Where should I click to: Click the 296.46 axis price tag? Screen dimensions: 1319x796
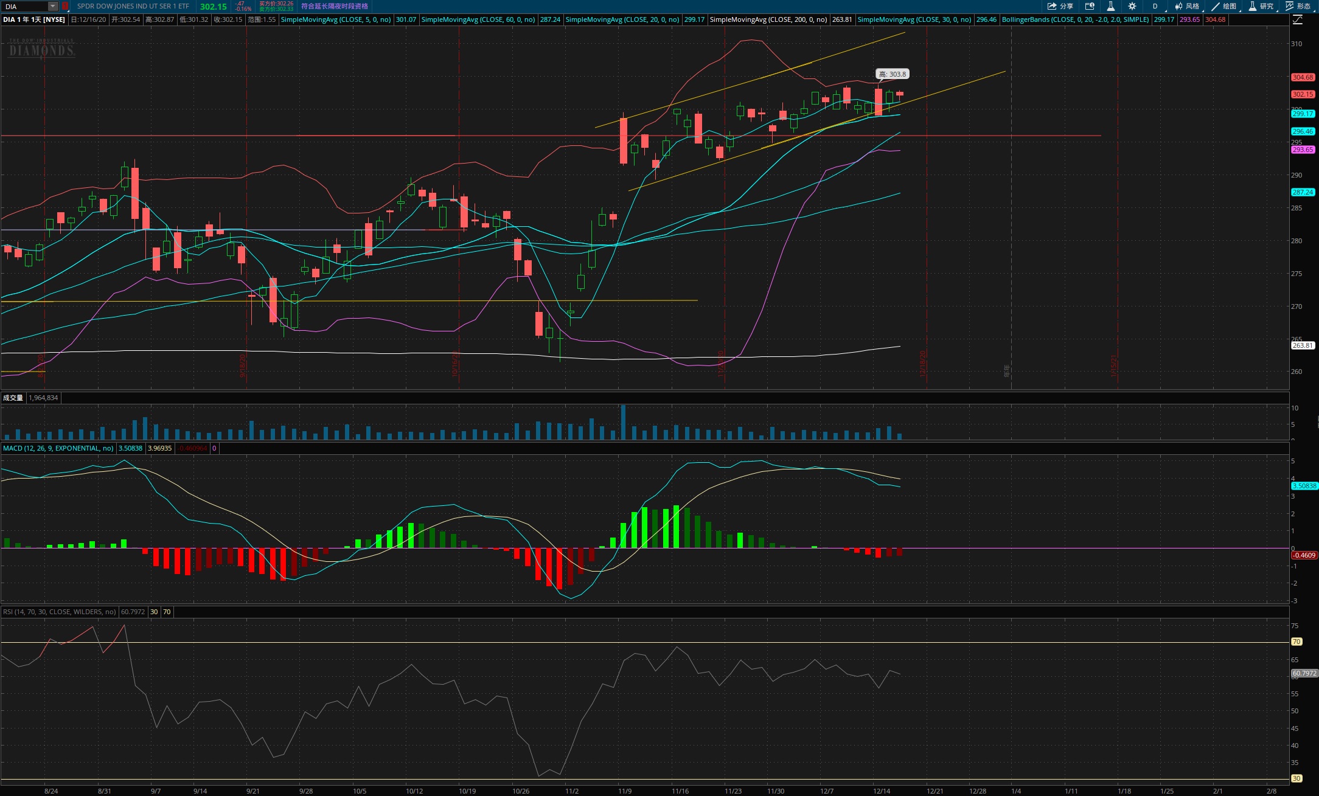tap(1303, 131)
